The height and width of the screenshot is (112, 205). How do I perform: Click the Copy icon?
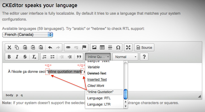click(x=17, y=47)
